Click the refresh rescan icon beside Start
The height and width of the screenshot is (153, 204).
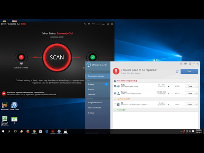coord(177,71)
